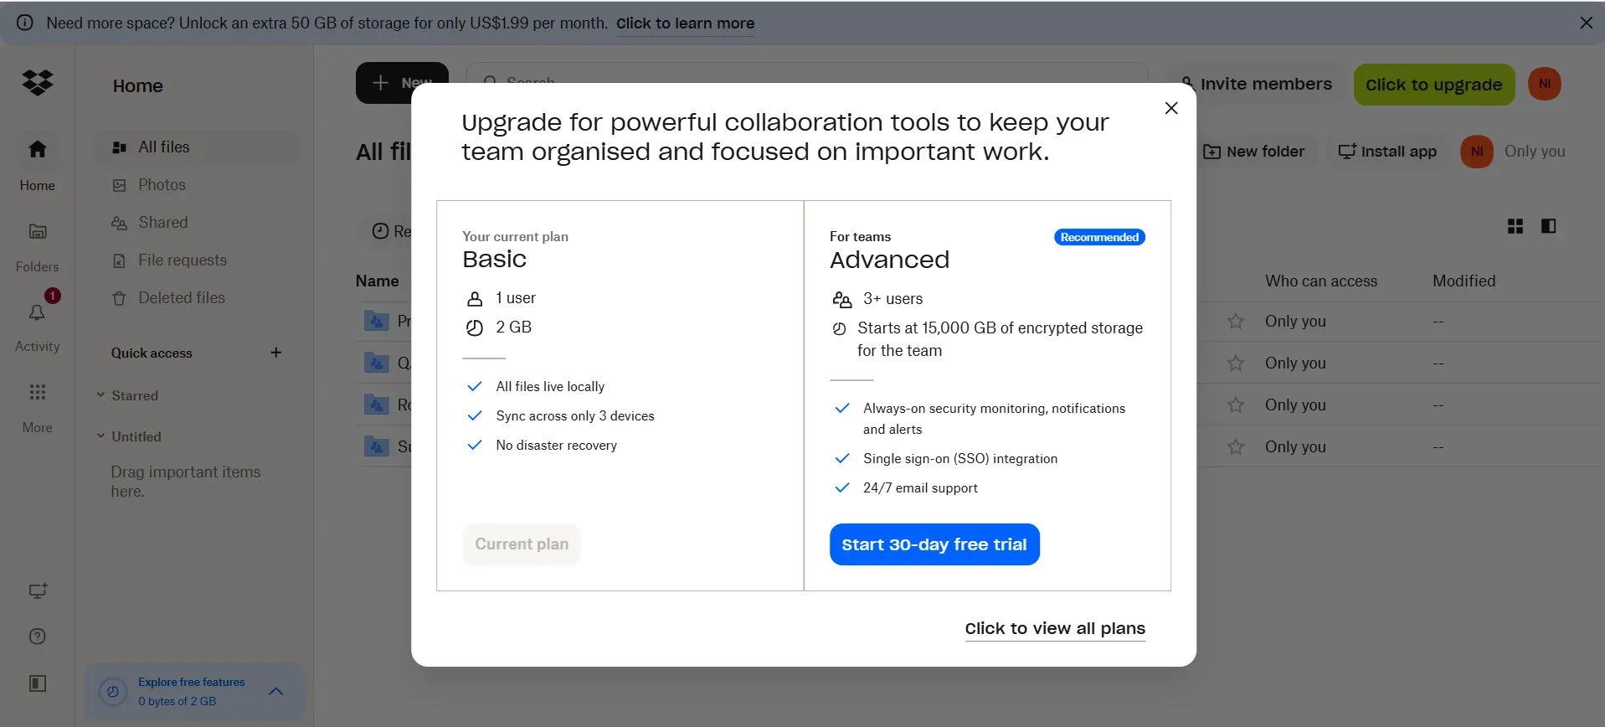Click the Install app button
This screenshot has height=727, width=1605.
click(x=1387, y=152)
